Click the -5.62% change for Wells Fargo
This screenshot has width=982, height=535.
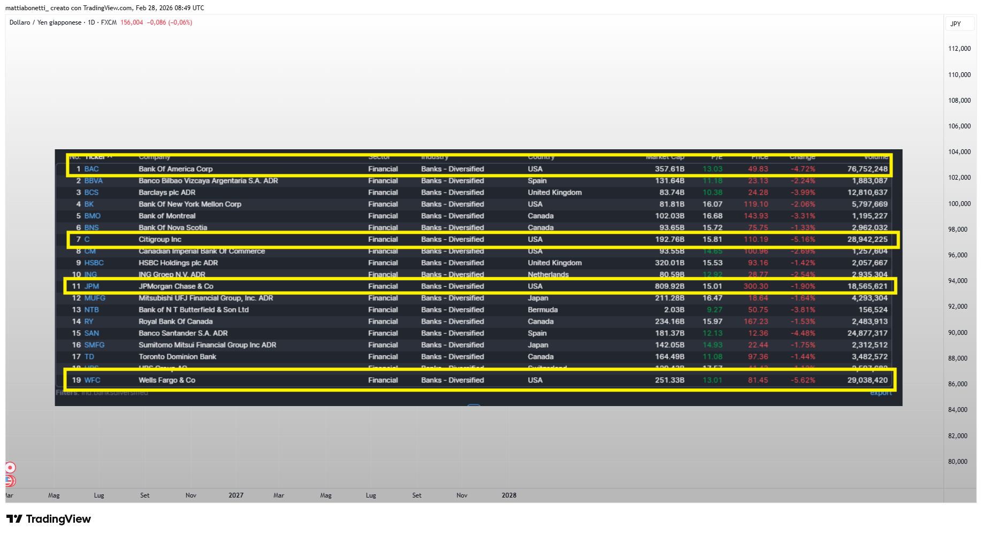[x=803, y=381]
